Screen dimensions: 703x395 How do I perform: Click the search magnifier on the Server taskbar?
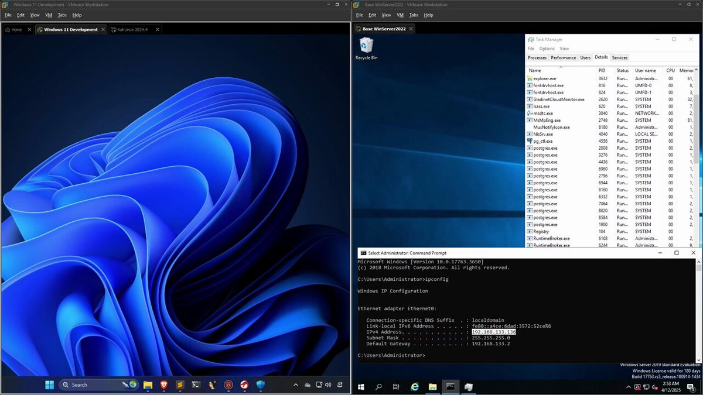coord(378,387)
